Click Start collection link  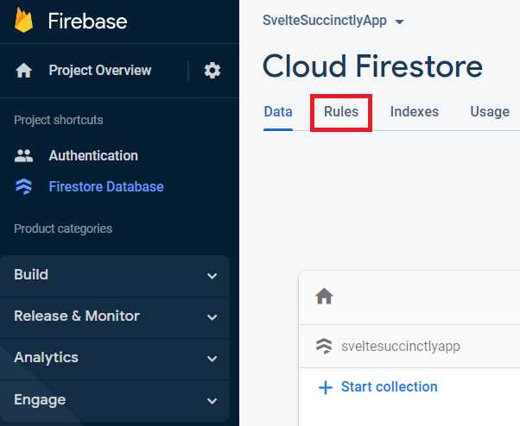point(389,386)
